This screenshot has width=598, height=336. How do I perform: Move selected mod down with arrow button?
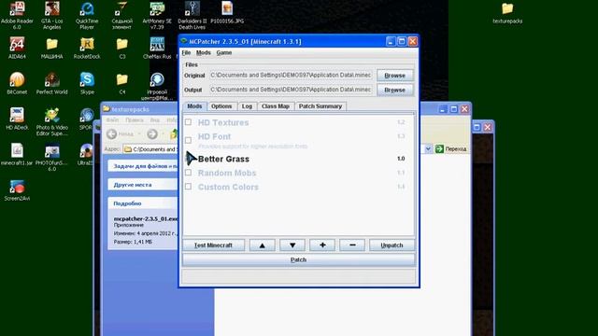pos(292,245)
